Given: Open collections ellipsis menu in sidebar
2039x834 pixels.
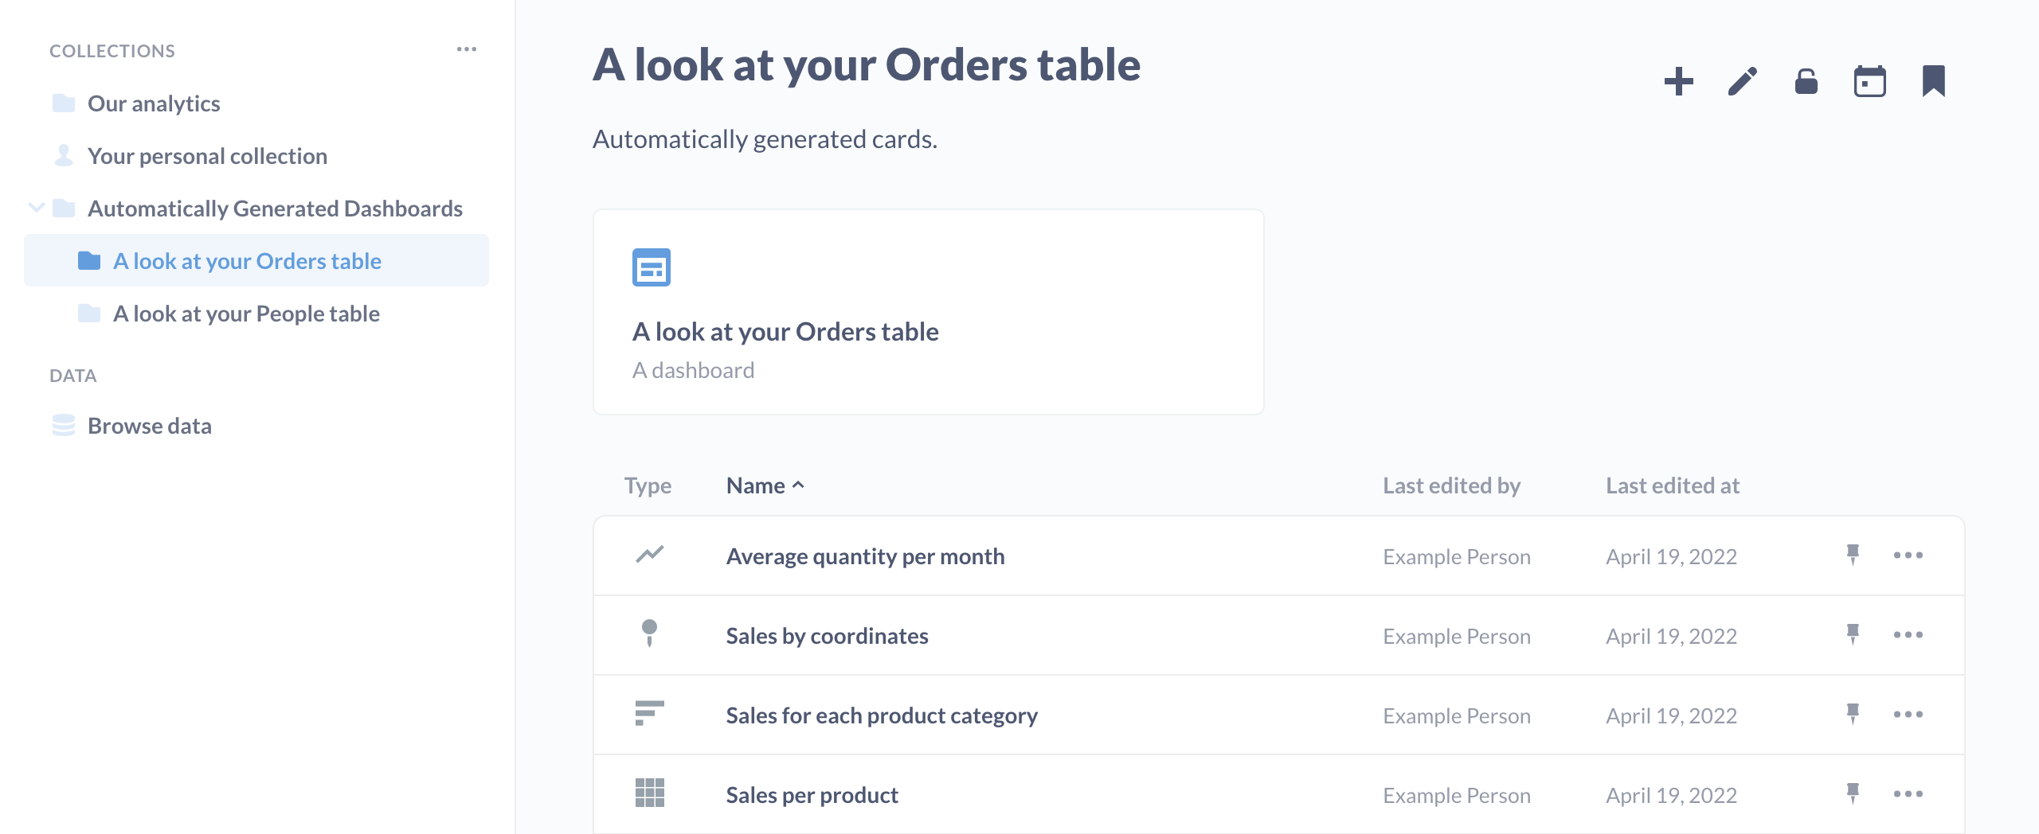Looking at the screenshot, I should click(x=467, y=49).
